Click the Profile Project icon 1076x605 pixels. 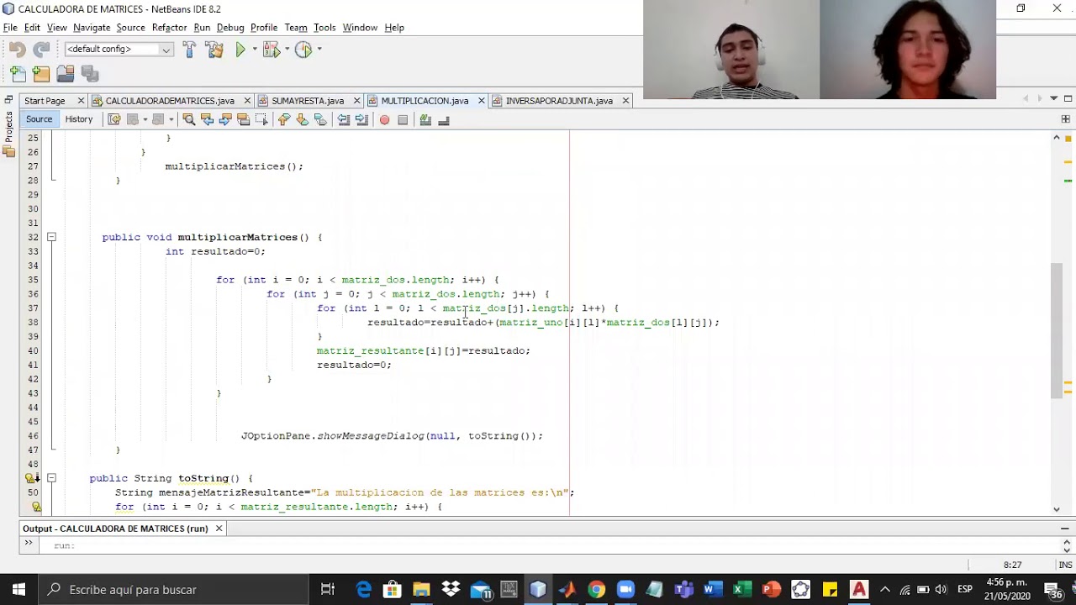pyautogui.click(x=303, y=50)
